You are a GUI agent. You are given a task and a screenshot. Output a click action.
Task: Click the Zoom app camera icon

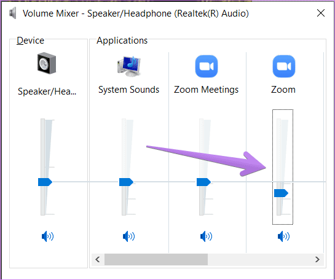point(284,66)
